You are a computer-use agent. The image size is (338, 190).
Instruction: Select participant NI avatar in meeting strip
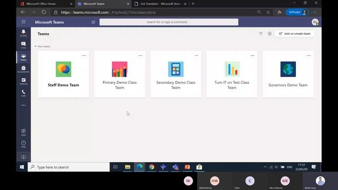pyautogui.click(x=188, y=181)
